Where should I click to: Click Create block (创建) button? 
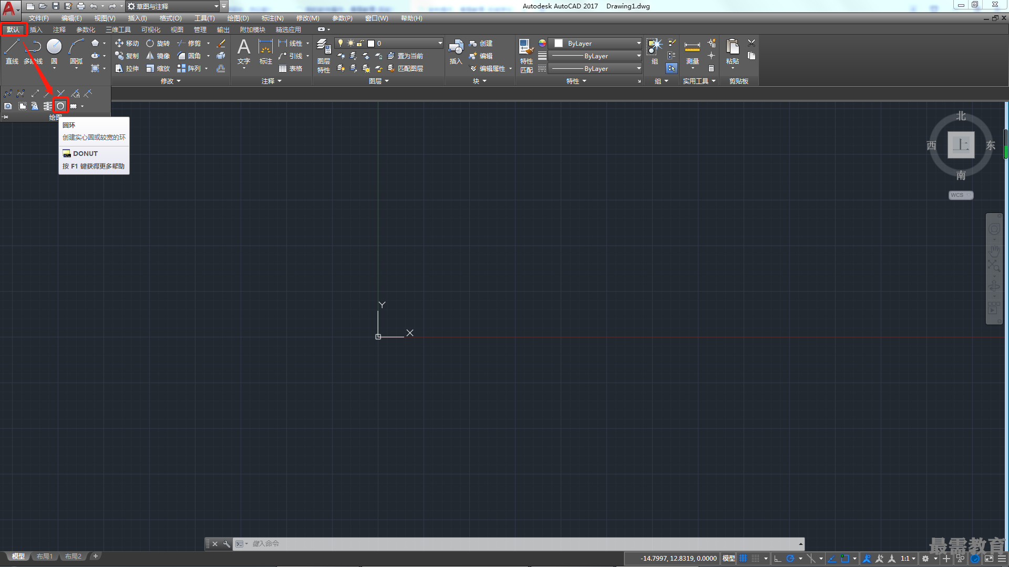tap(481, 43)
